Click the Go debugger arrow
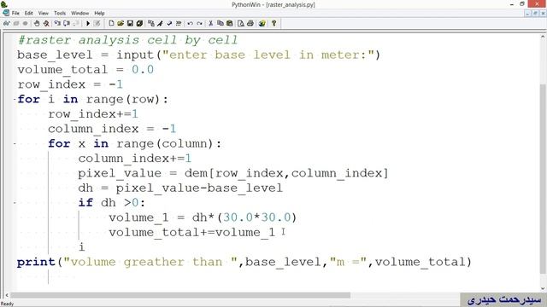 tap(88, 23)
